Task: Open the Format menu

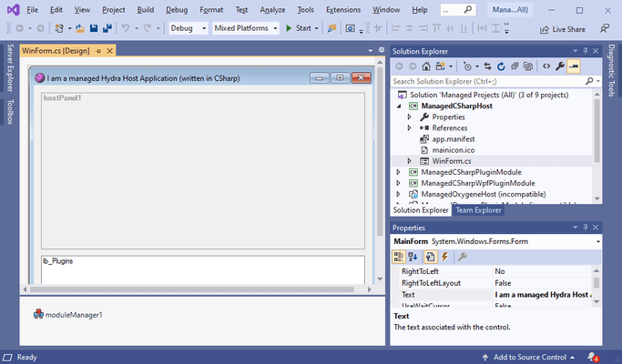Action: coord(211,10)
